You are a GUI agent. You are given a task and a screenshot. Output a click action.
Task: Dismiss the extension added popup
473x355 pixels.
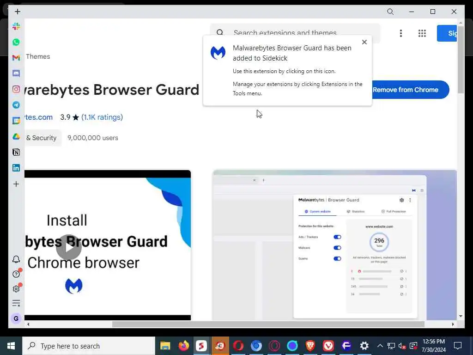tap(364, 42)
